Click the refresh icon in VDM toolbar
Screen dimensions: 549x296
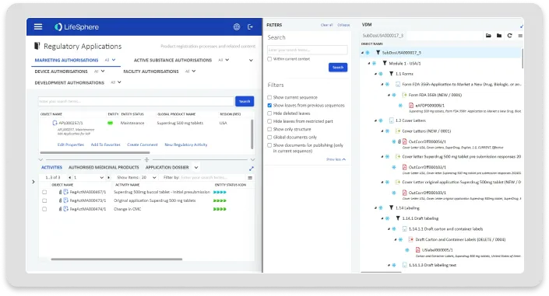click(510, 36)
